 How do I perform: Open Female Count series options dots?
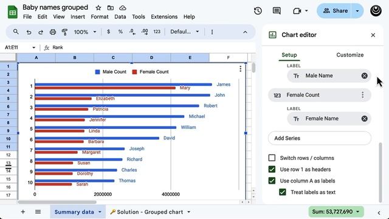[363, 95]
